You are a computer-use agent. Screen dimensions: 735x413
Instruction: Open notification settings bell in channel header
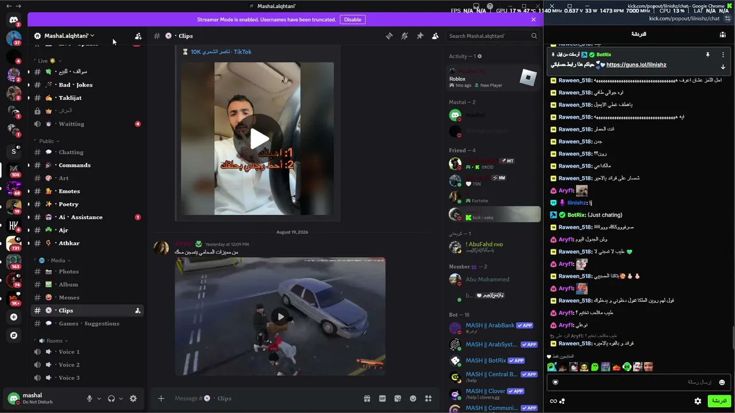click(x=405, y=36)
